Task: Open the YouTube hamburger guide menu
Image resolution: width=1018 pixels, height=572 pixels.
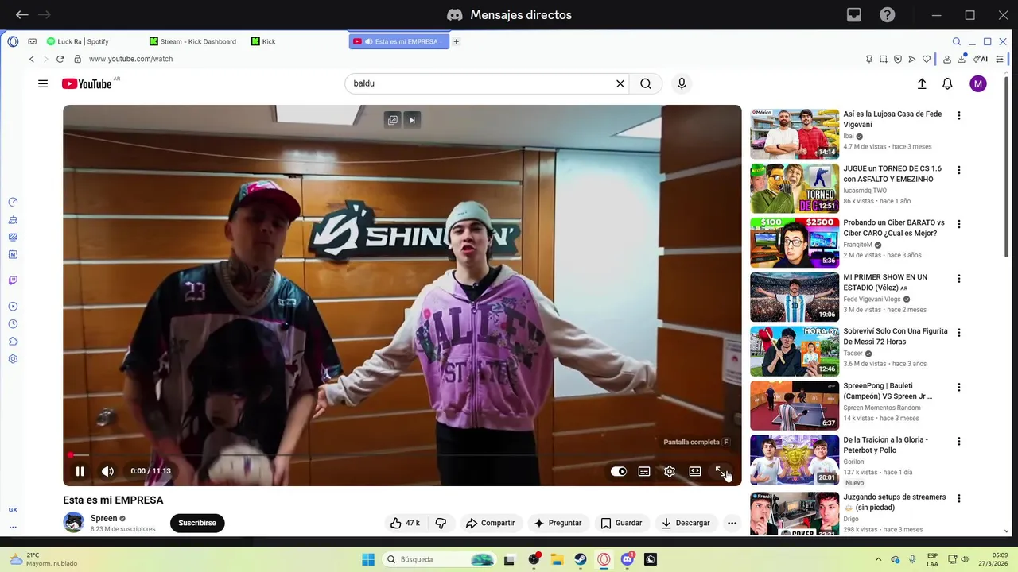Action: (x=43, y=83)
